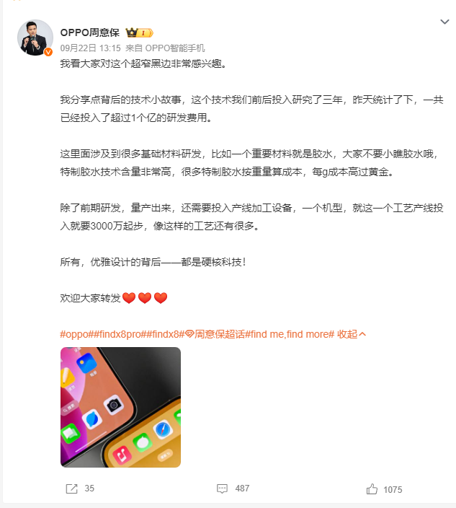Open the #find me,find more# hashtag
The width and height of the screenshot is (456, 508).
[290, 334]
